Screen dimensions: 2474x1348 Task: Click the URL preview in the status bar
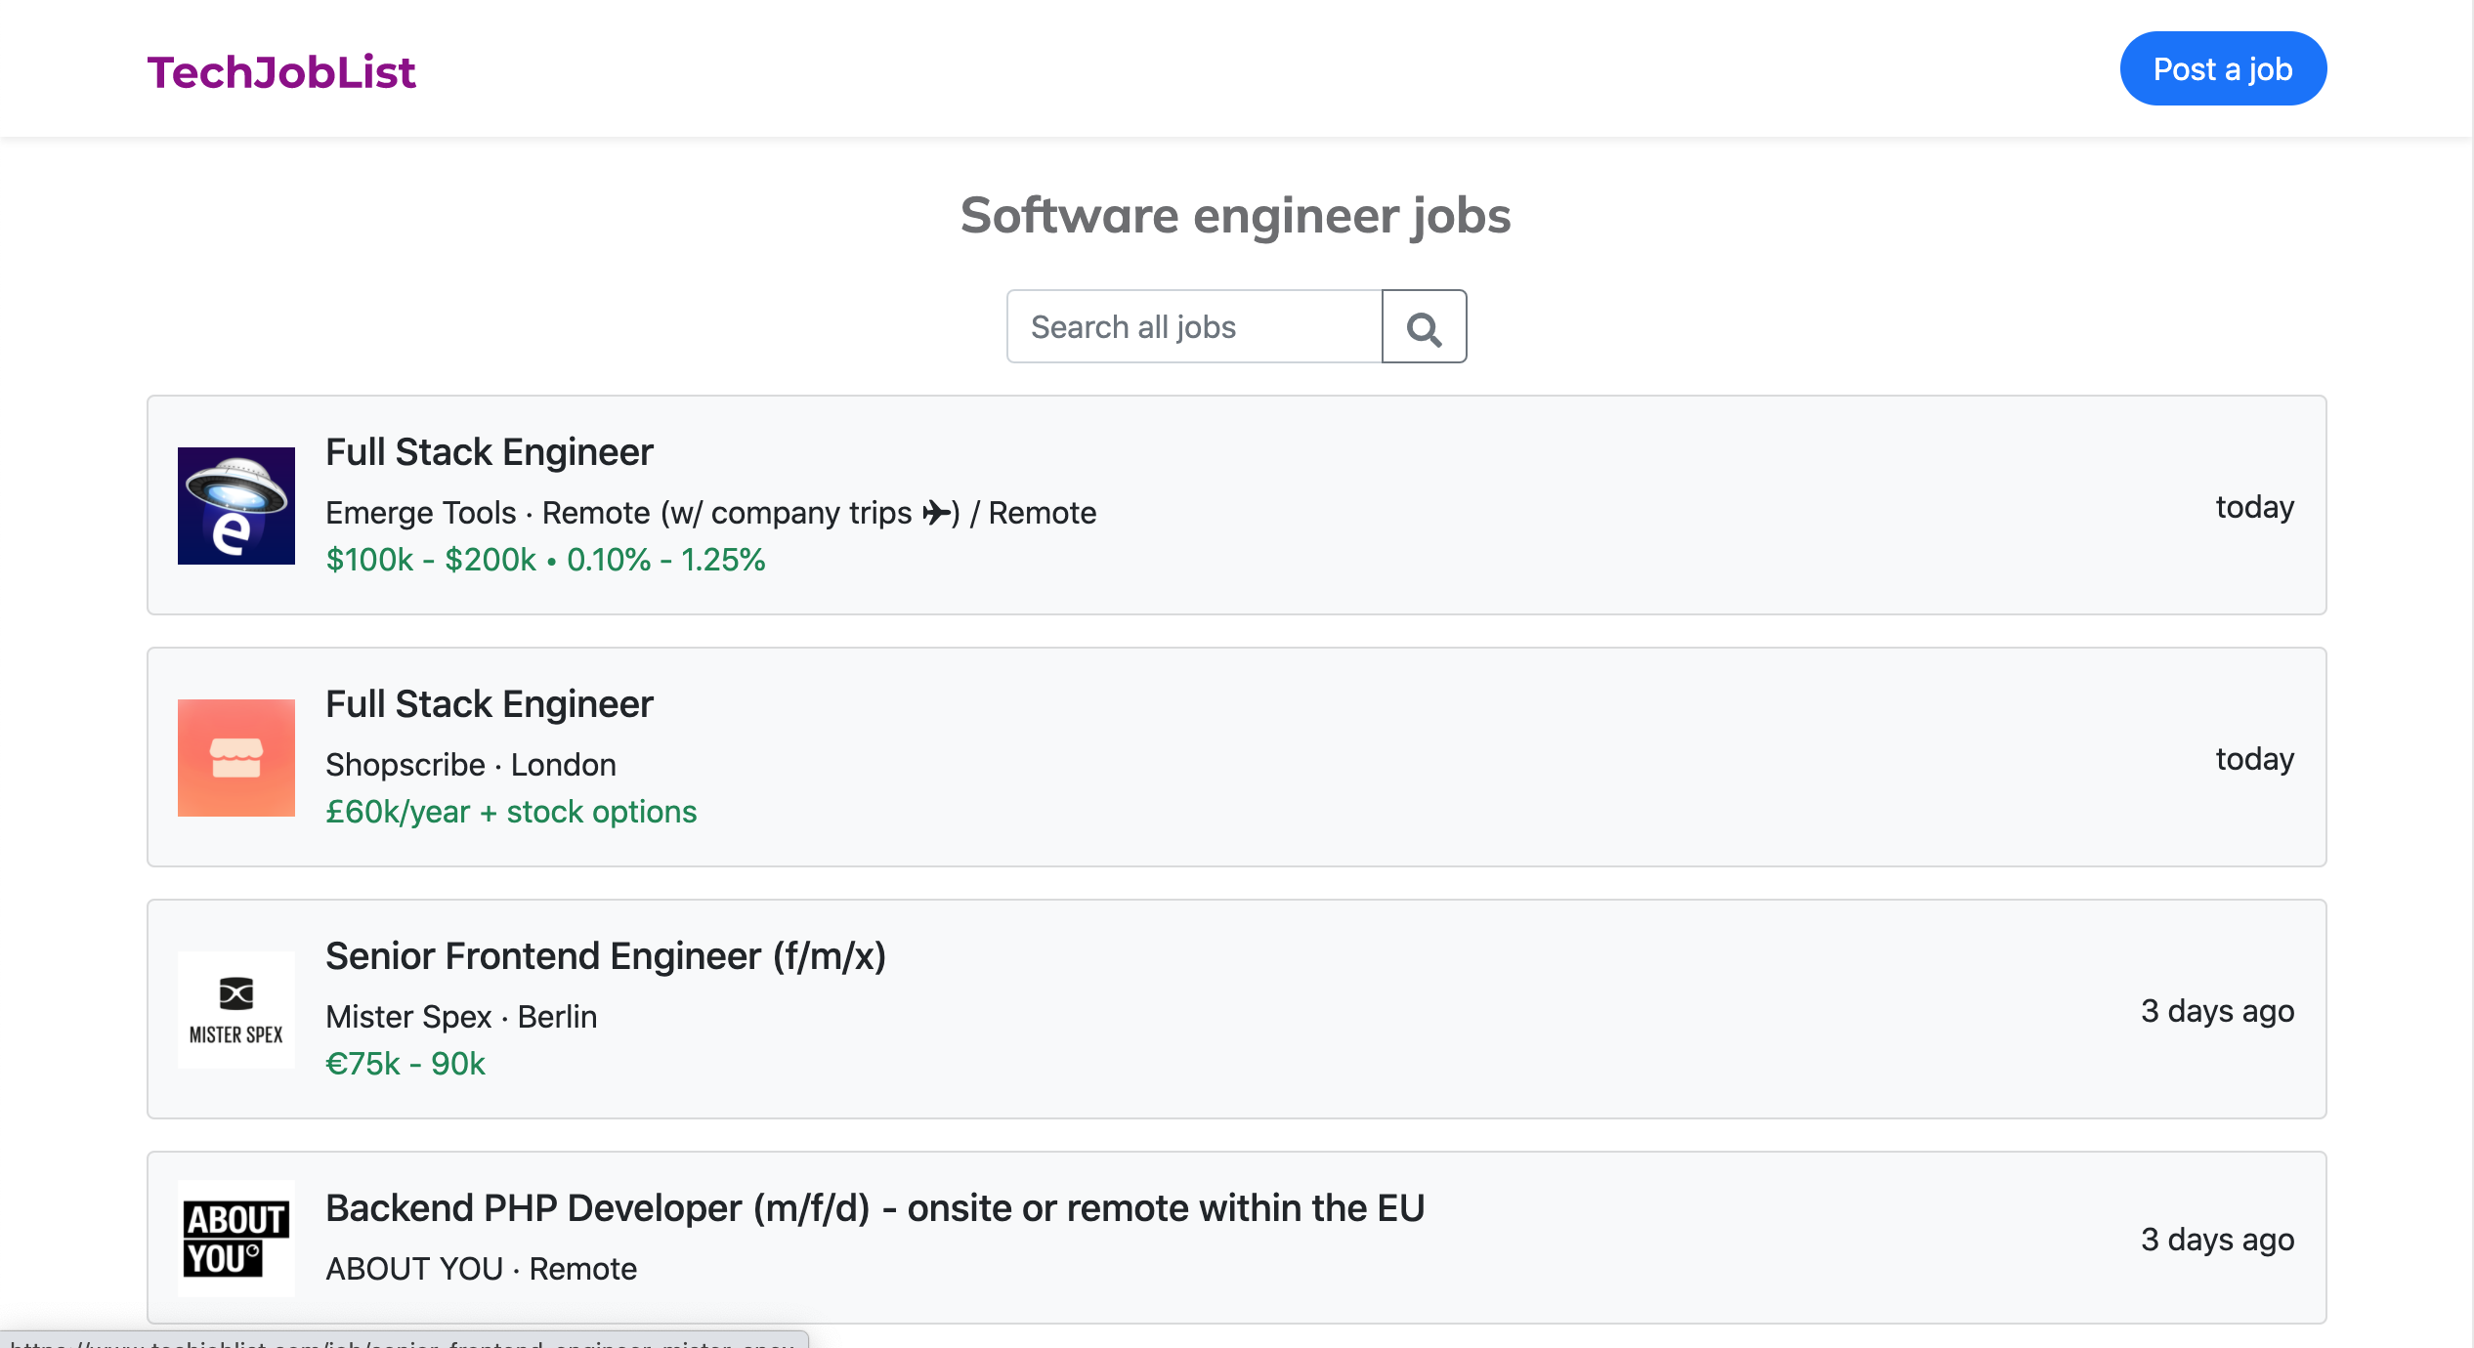click(401, 1341)
